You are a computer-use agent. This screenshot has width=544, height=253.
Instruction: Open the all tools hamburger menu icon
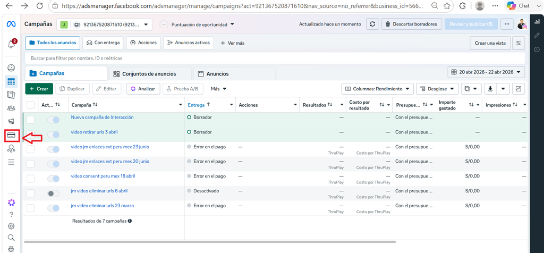(11, 162)
